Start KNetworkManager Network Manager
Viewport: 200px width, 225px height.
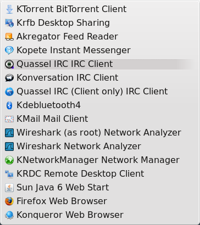click(x=100, y=160)
